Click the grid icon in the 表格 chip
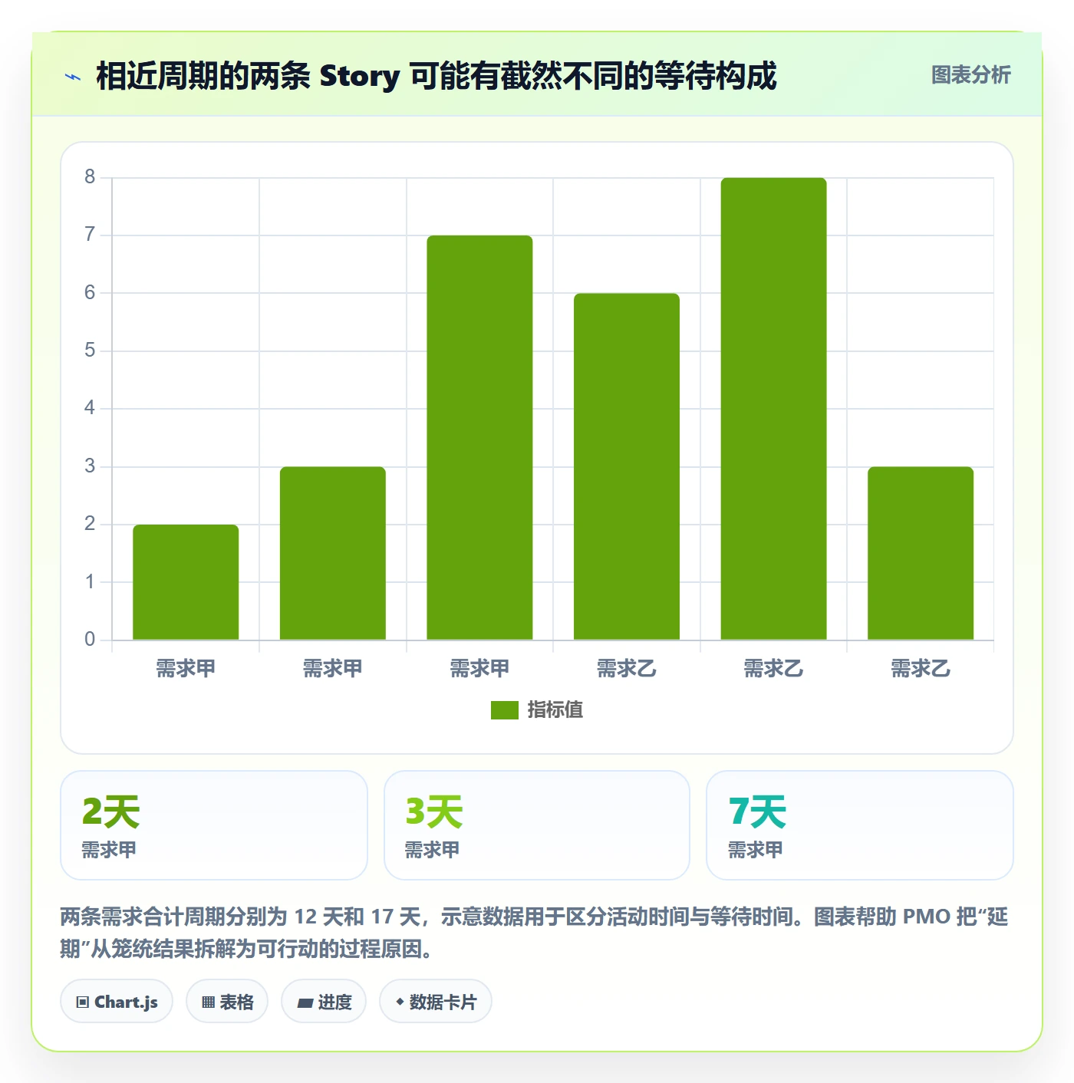The image size is (1074, 1083). 208,1002
